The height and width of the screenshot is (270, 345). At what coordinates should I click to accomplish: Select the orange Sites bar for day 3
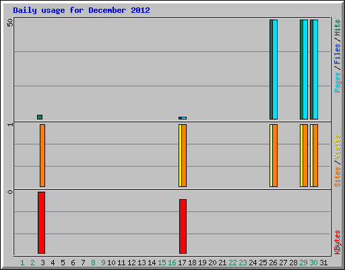42,155
